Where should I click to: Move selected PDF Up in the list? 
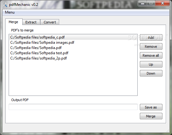151,64
